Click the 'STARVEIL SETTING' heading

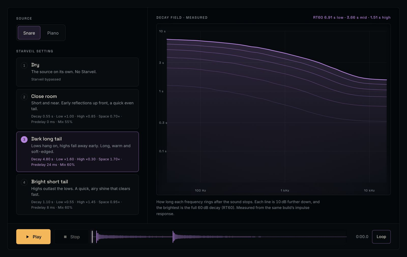coord(35,51)
